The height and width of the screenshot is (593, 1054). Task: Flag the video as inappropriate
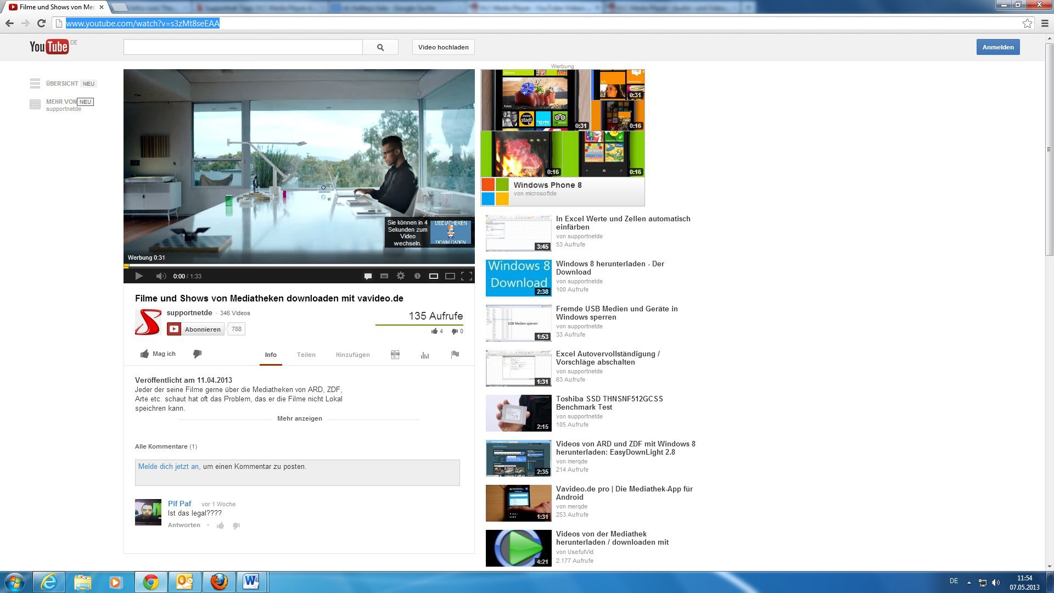pyautogui.click(x=455, y=355)
